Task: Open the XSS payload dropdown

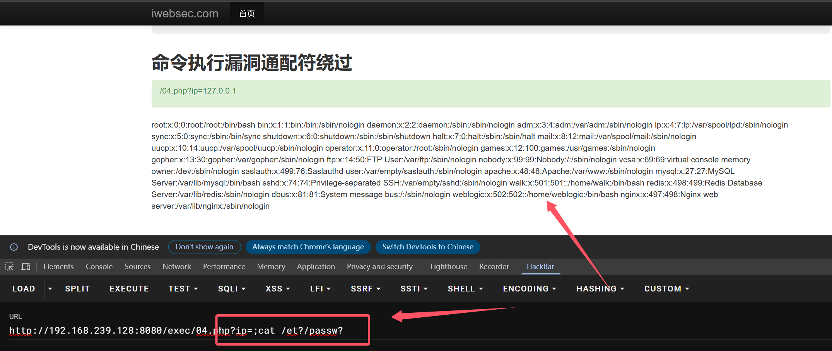Action: tap(277, 288)
